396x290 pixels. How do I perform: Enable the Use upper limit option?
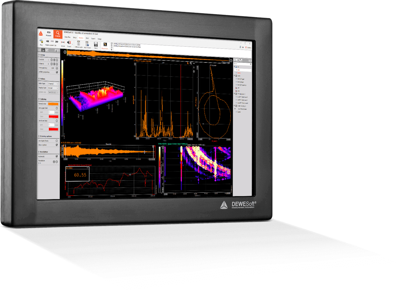[x=57, y=107]
